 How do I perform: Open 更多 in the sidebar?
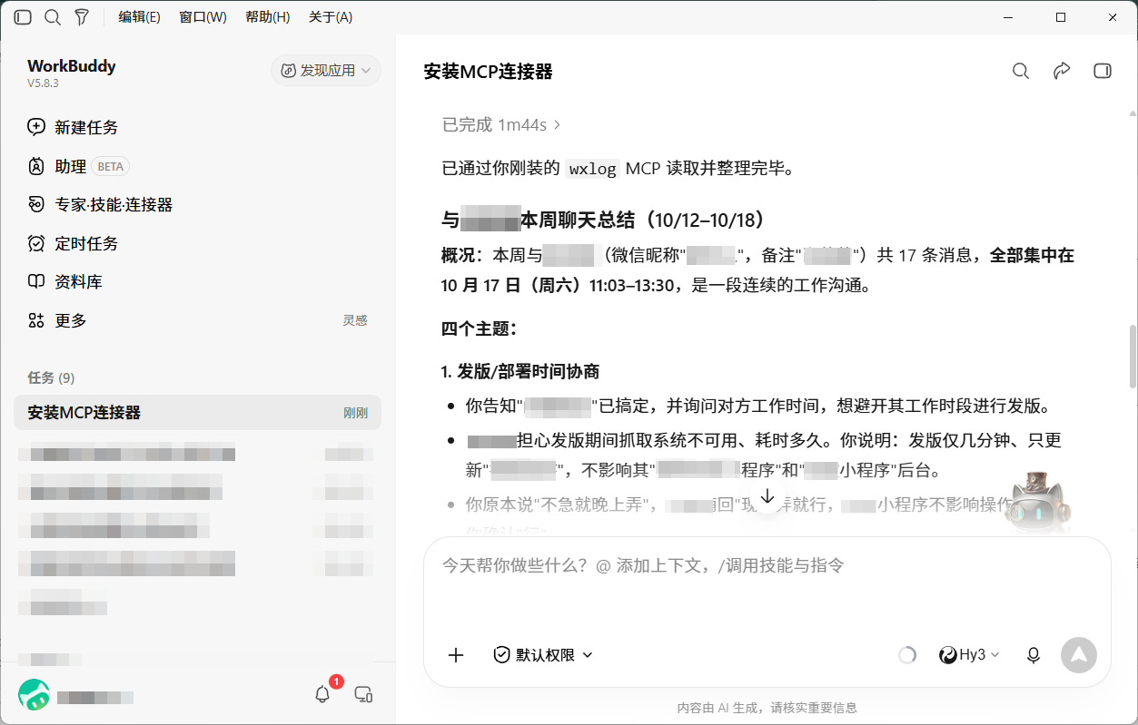point(58,320)
